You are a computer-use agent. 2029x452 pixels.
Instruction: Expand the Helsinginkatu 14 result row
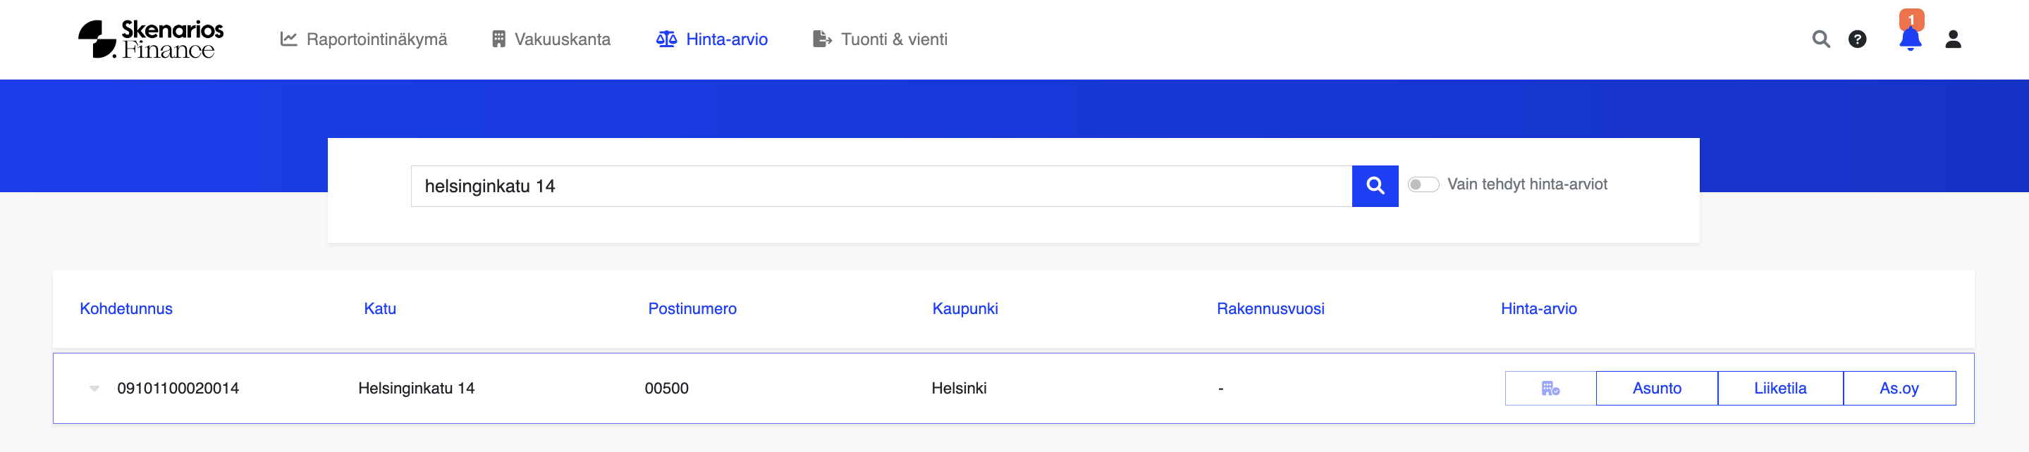(x=94, y=389)
